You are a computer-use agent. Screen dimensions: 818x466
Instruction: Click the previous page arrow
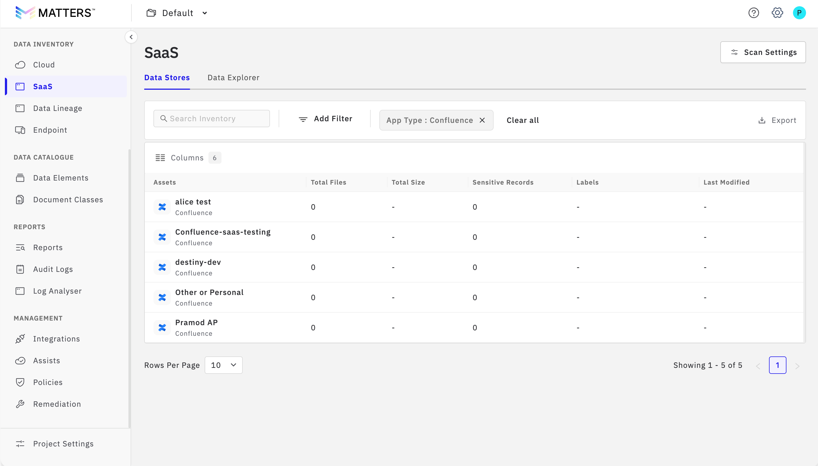[x=758, y=366]
